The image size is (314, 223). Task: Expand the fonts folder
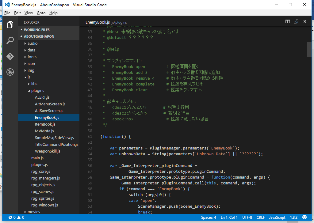click(x=25, y=57)
